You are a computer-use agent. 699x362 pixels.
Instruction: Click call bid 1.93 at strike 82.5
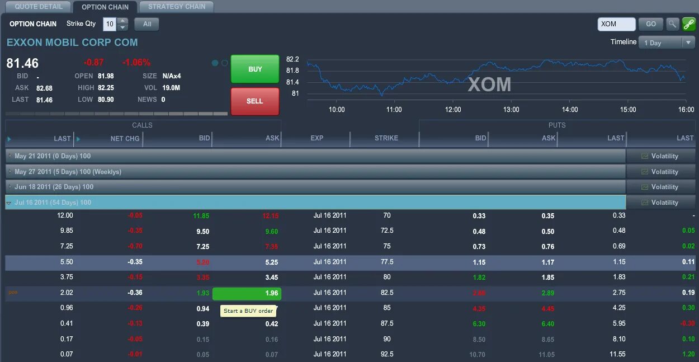pos(202,293)
